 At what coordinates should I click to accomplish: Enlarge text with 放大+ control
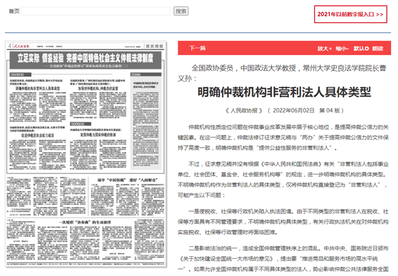324,48
